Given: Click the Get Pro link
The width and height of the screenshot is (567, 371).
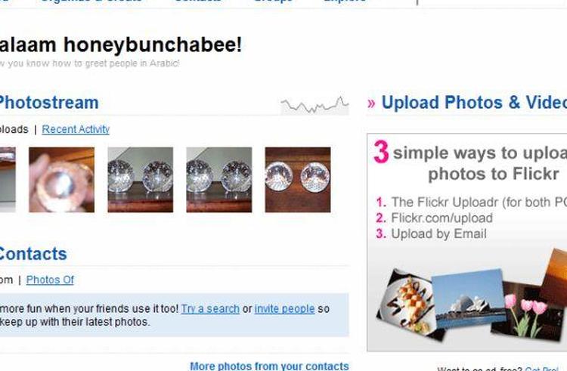Looking at the screenshot, I should [541, 369].
